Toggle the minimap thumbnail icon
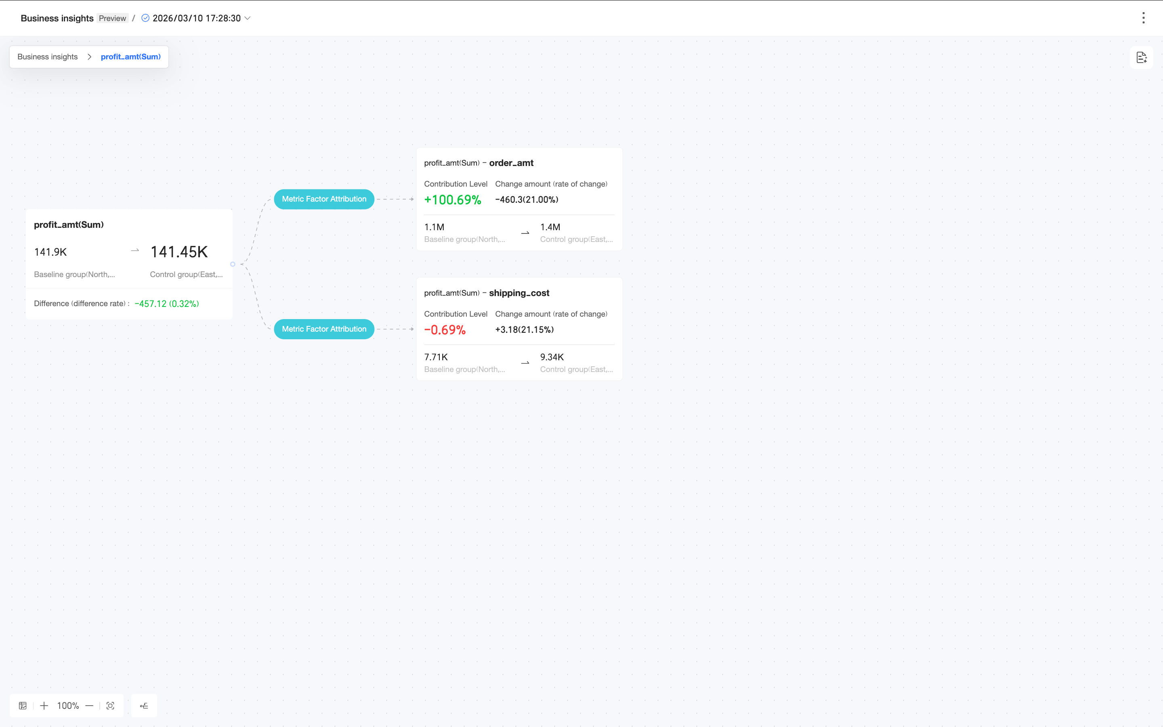This screenshot has width=1163, height=727. click(x=23, y=705)
